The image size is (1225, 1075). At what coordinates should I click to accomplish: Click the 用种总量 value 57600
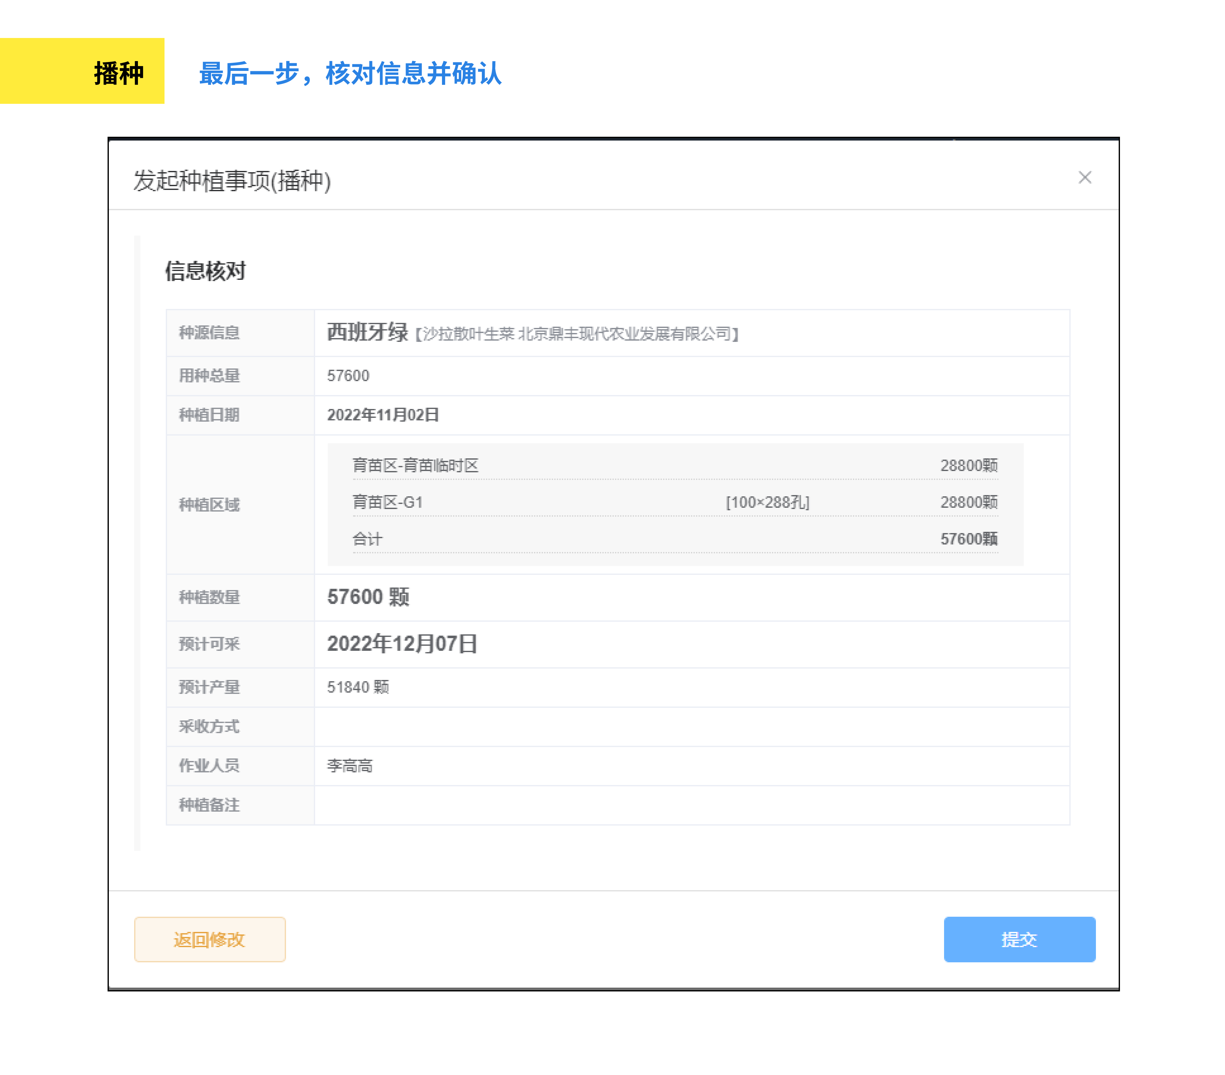348,376
